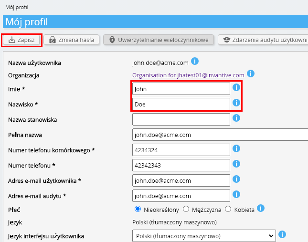Focus the Nazwisko field containing Doe
308x242 pixels.
tap(181, 104)
